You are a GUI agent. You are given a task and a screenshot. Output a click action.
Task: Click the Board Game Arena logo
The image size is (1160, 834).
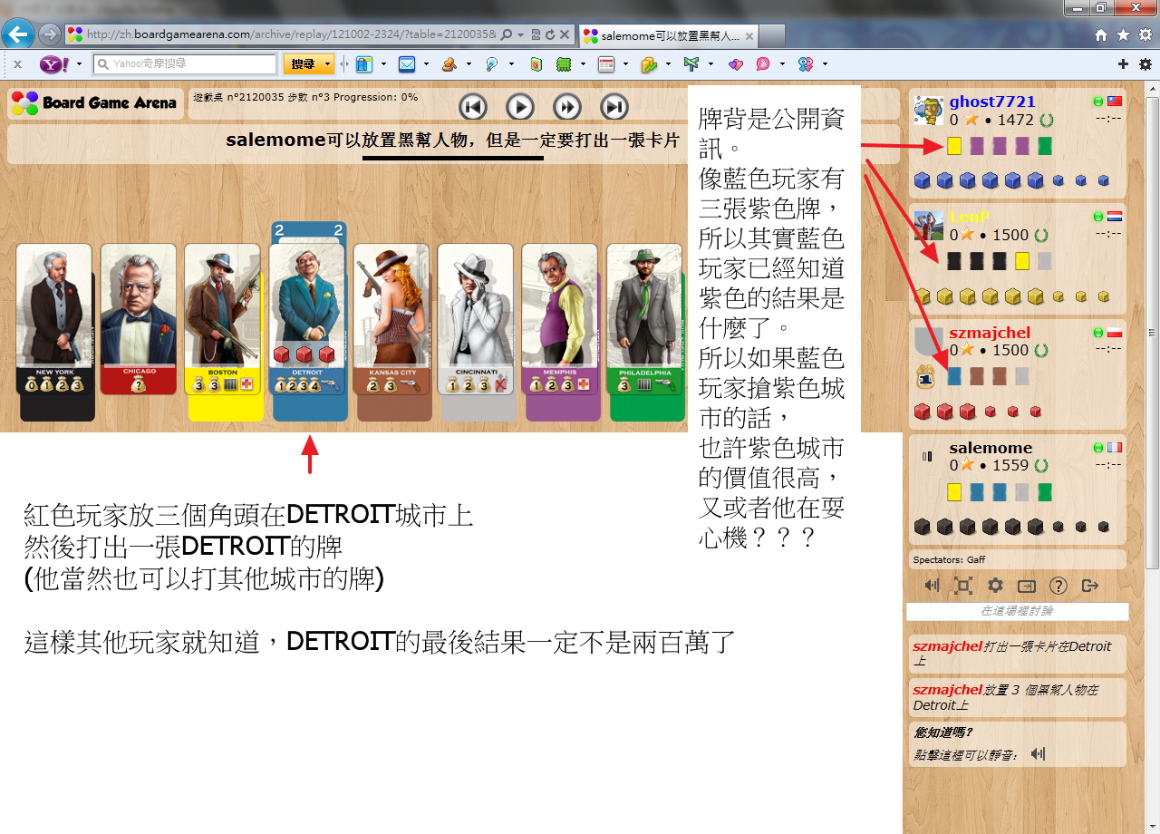[94, 102]
